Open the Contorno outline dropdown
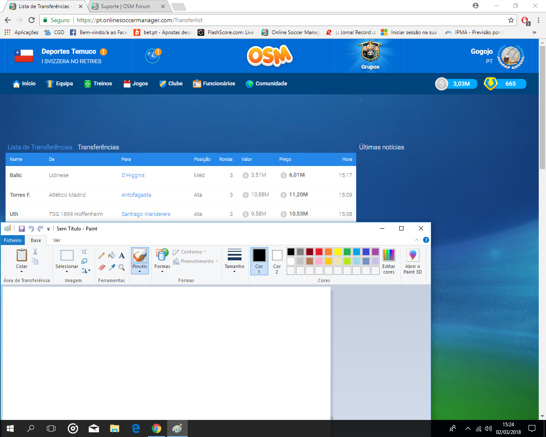The height and width of the screenshot is (437, 546). point(189,252)
